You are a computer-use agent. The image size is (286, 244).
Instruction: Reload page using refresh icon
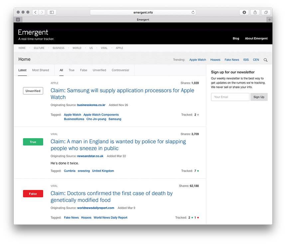click(x=193, y=13)
